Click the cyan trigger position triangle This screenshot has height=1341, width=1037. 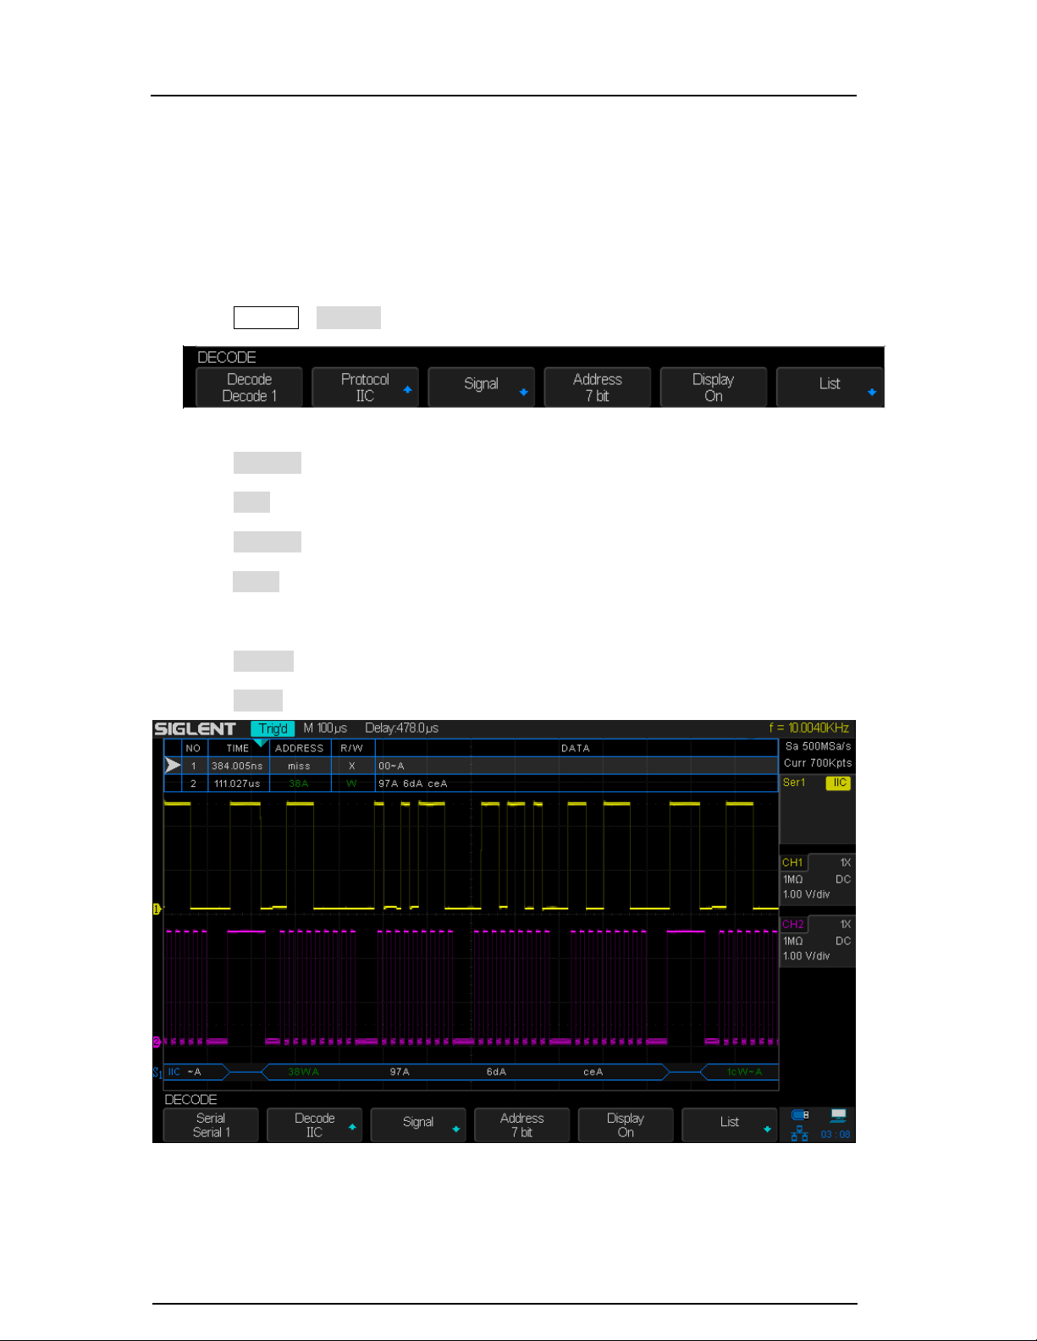(x=261, y=743)
